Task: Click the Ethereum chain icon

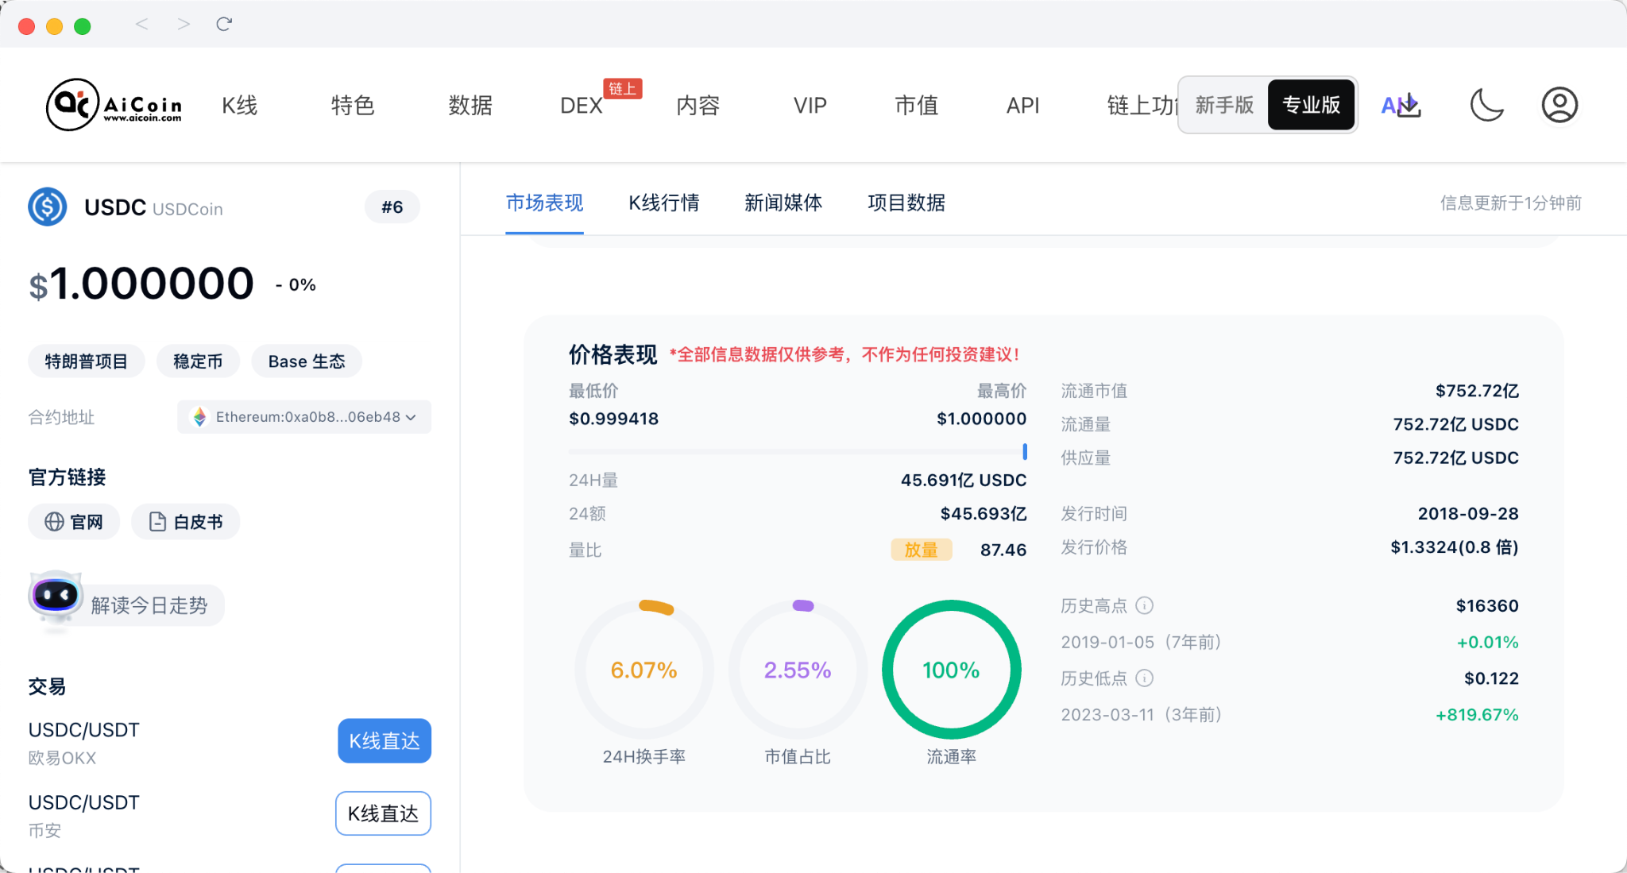Action: (x=199, y=417)
